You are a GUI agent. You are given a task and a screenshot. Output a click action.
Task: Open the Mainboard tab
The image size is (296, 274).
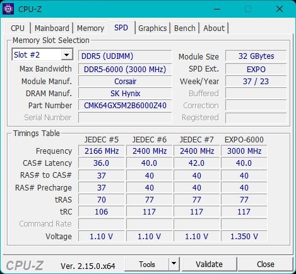point(52,28)
